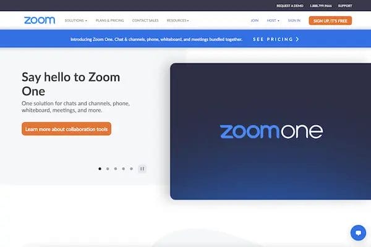Select the fourth carousel dot
The width and height of the screenshot is (371, 247).
click(x=123, y=169)
